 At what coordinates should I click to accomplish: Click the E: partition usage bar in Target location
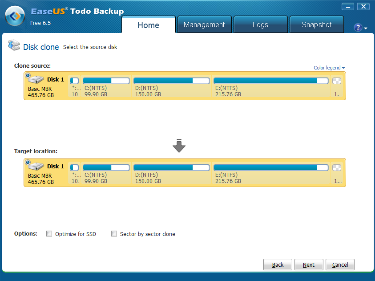[271, 167]
